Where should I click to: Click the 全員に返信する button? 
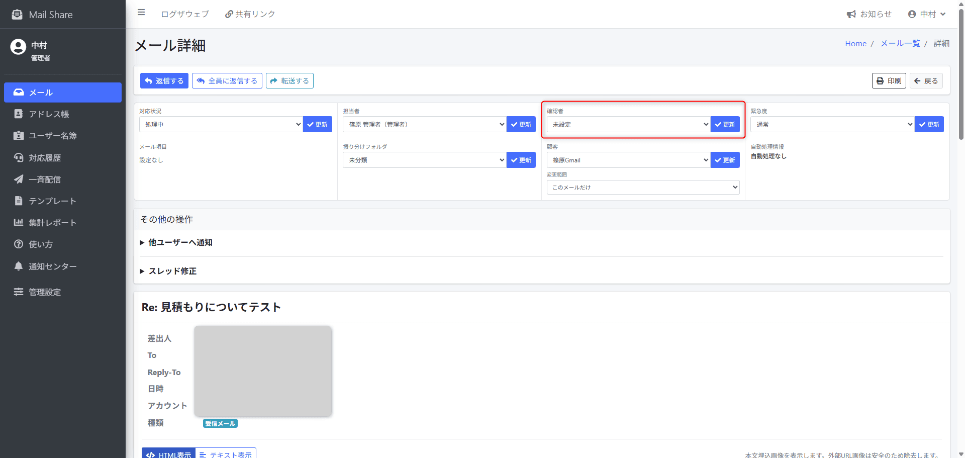227,81
